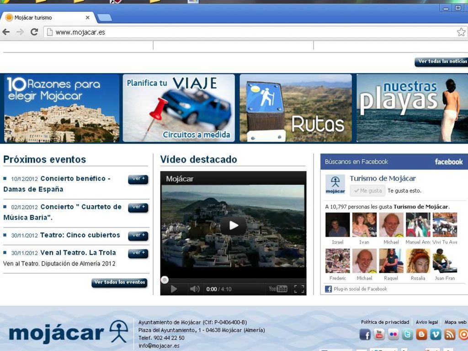The height and width of the screenshot is (351, 468).
Task: Open the Aviso legal link
Action: click(427, 322)
